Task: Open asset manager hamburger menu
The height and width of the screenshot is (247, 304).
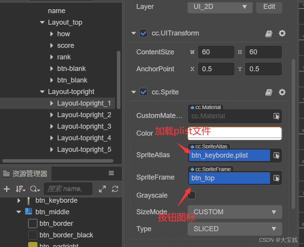Action: [x=111, y=173]
